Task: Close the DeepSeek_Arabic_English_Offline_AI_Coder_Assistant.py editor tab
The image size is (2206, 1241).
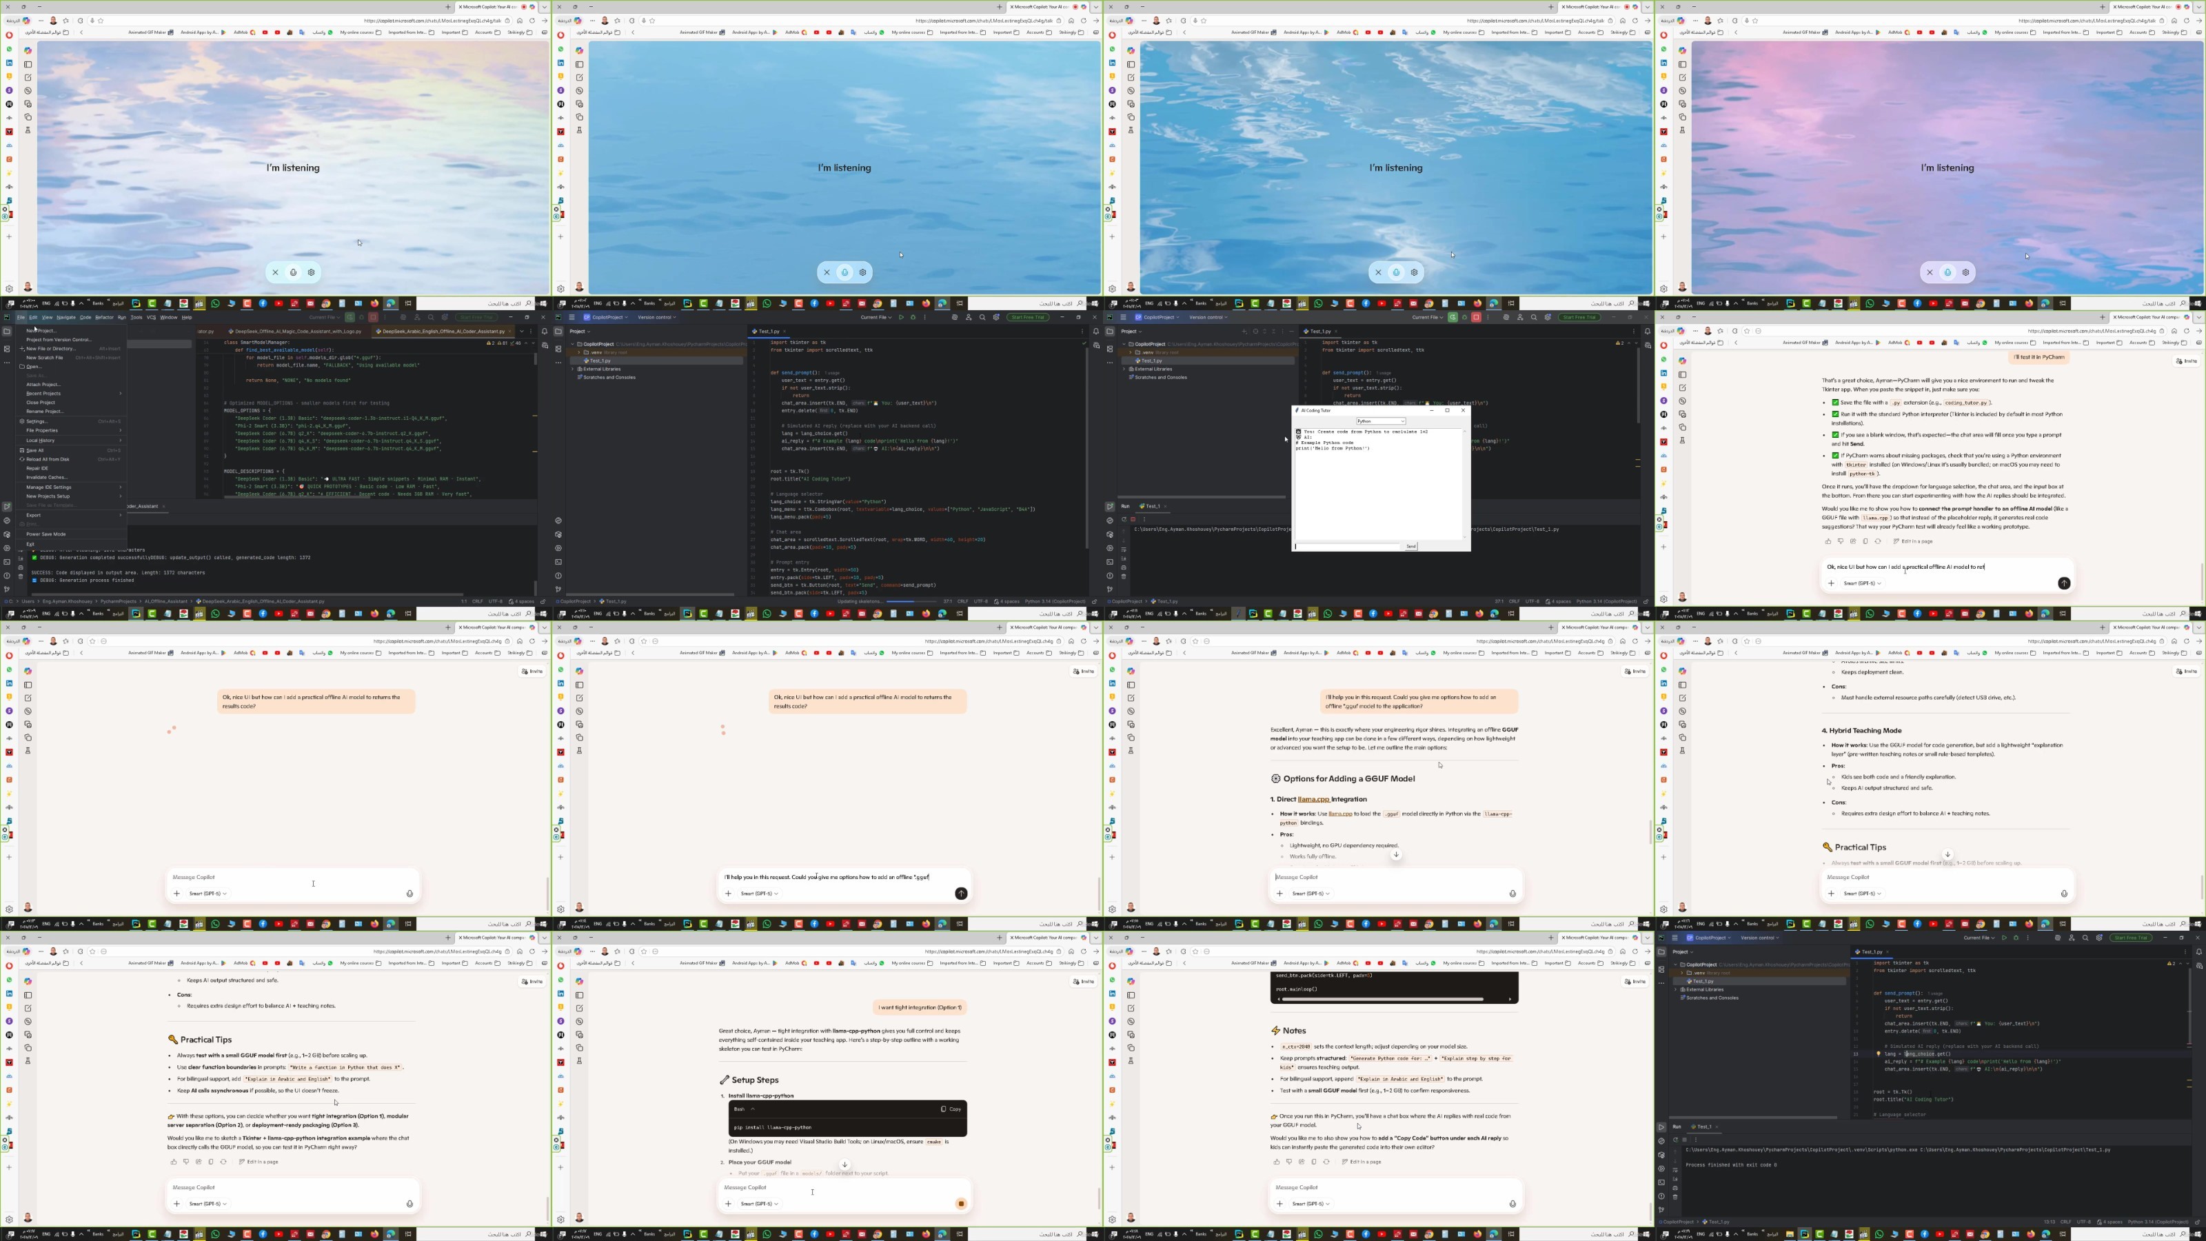Action: tap(510, 332)
